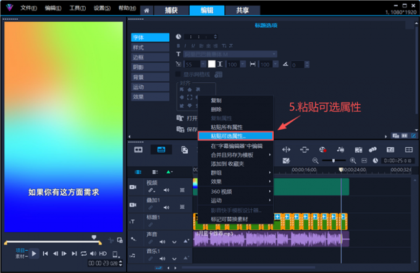Click the play button in preview
Viewport: 420px width, 273px height.
(34, 253)
